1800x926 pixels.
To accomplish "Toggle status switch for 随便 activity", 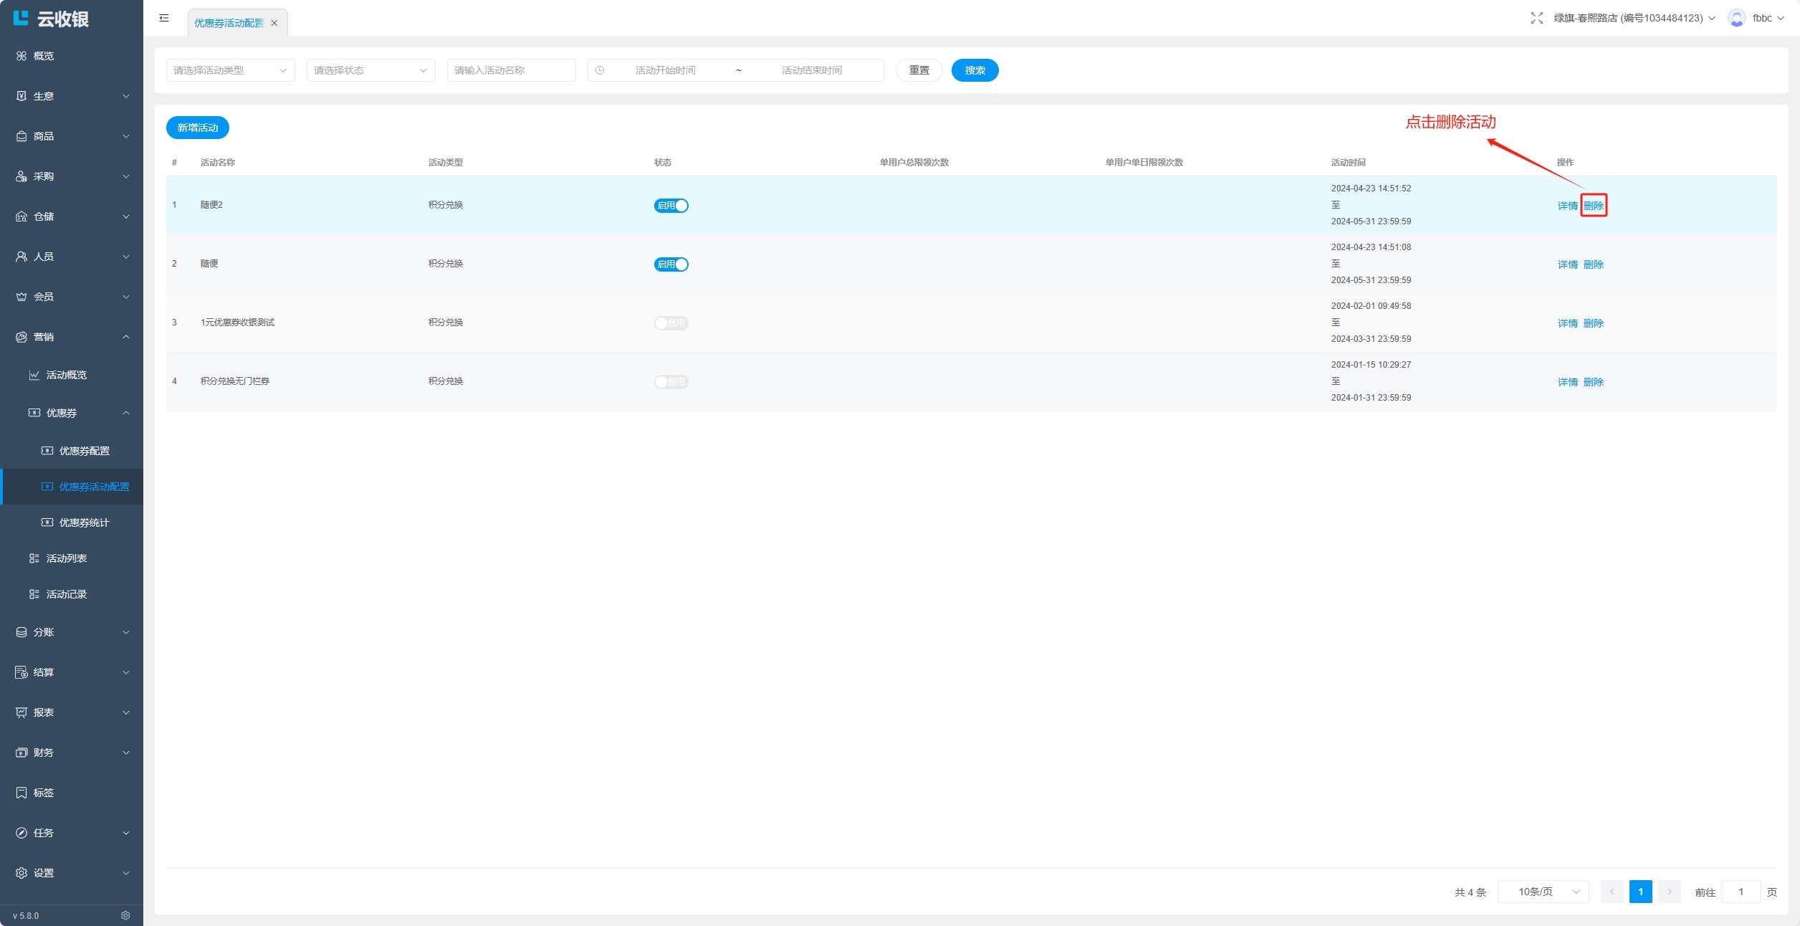I will (671, 264).
